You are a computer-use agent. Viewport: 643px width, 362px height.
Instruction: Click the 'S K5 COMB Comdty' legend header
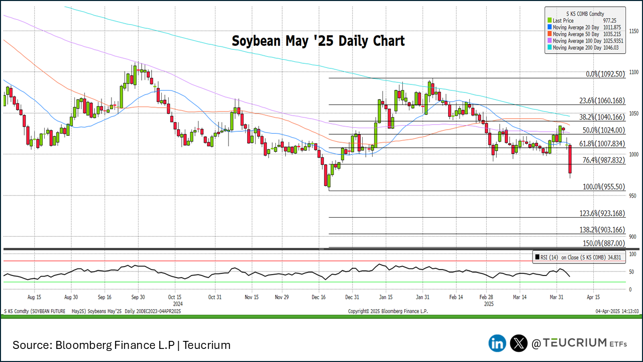pyautogui.click(x=586, y=14)
